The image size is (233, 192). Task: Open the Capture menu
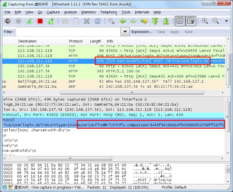(53, 12)
